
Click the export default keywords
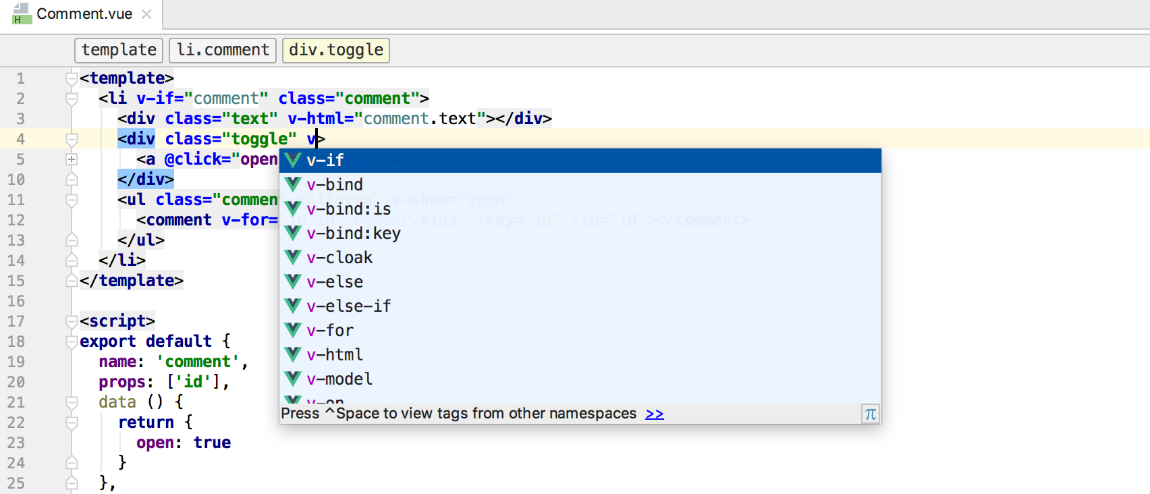146,341
